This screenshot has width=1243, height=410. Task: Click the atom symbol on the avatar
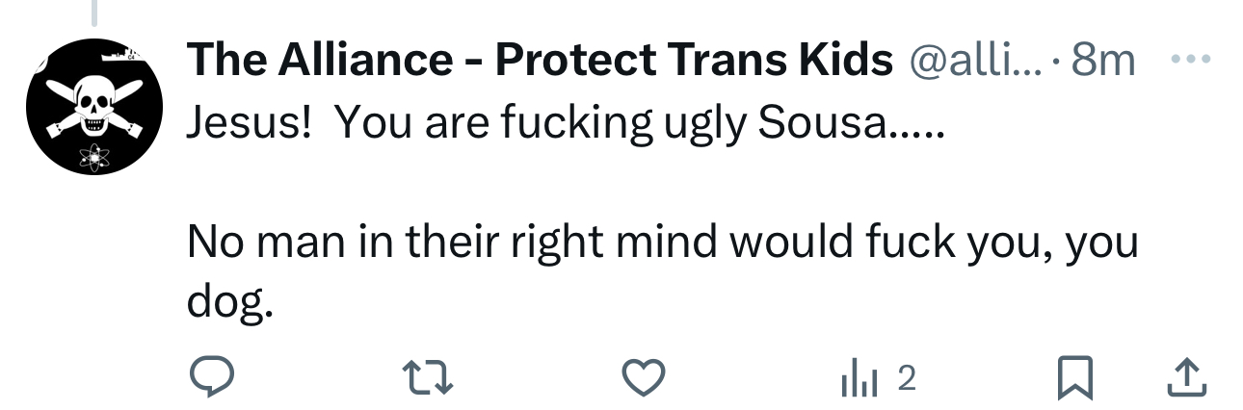coord(93,154)
